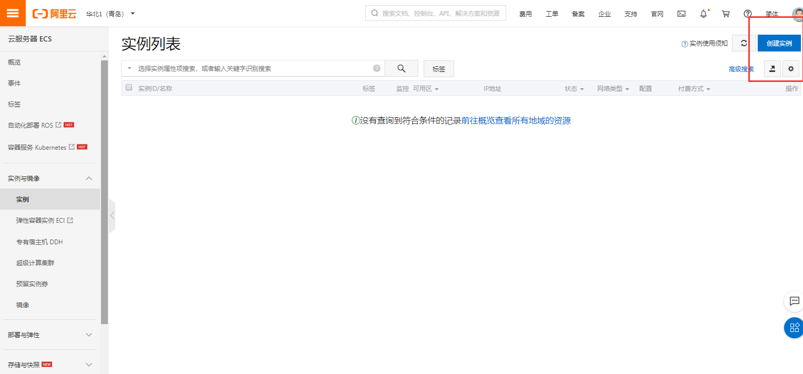Open the Cloud Shell terminal icon
The width and height of the screenshot is (803, 374).
click(681, 14)
